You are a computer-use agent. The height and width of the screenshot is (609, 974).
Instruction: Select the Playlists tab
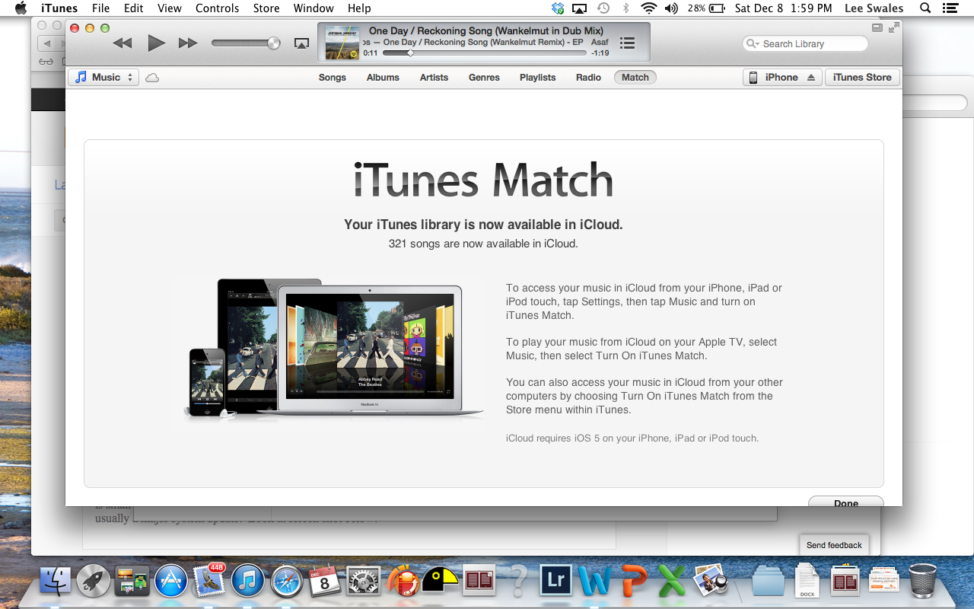(537, 78)
